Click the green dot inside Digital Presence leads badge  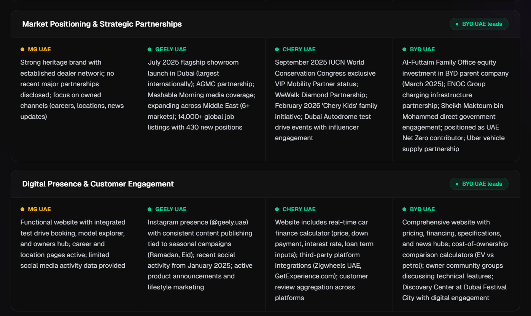tap(457, 184)
